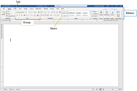Switch to Read Mode in the status bar
The image size is (137, 91).
97,89
